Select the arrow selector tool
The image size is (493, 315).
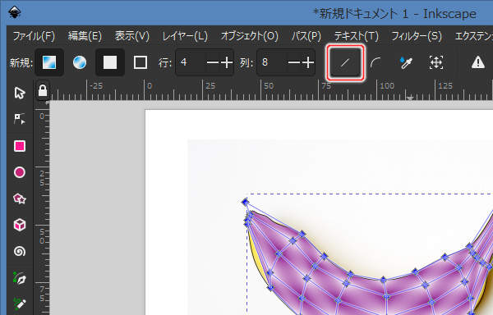pyautogui.click(x=20, y=94)
